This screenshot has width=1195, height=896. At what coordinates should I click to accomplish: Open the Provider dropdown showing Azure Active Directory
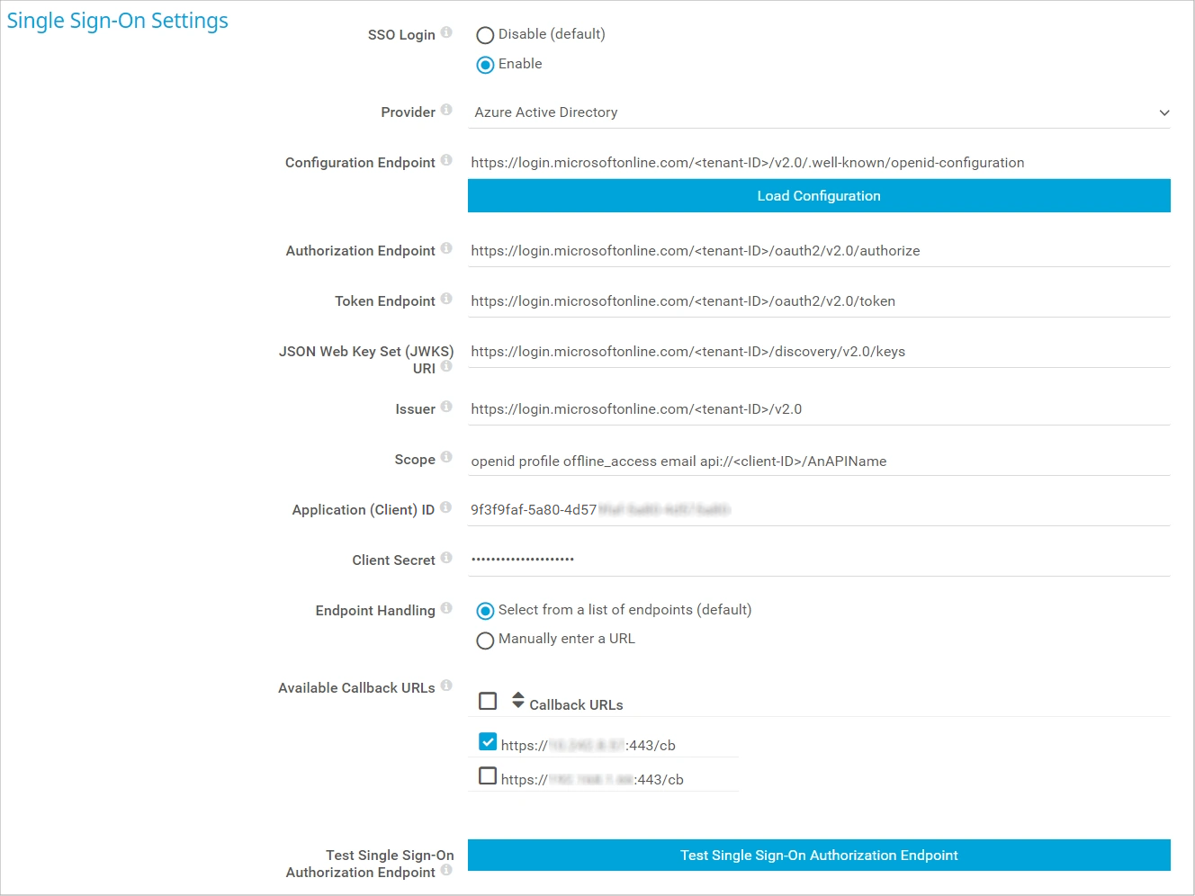[x=818, y=112]
